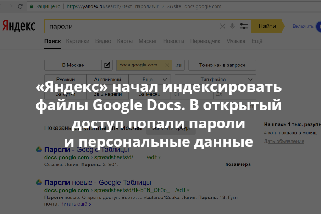Clear the search query with the X icon
Image resolution: width=321 pixels, height=214 pixels.
point(222,27)
